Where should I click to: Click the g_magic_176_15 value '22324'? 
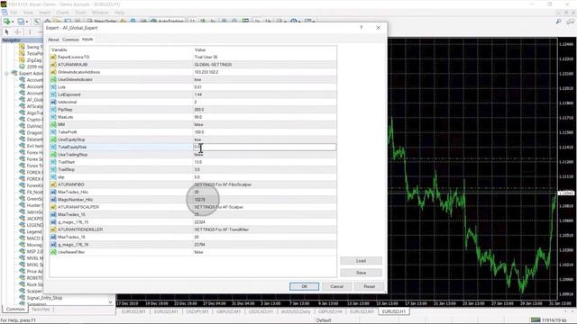click(x=200, y=222)
